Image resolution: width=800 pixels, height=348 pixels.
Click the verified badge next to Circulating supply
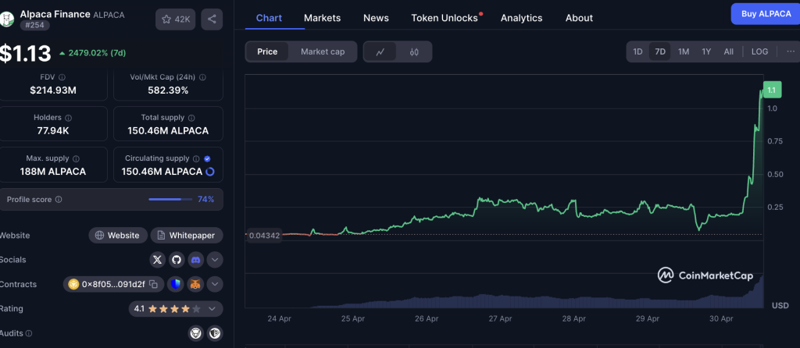tap(207, 158)
